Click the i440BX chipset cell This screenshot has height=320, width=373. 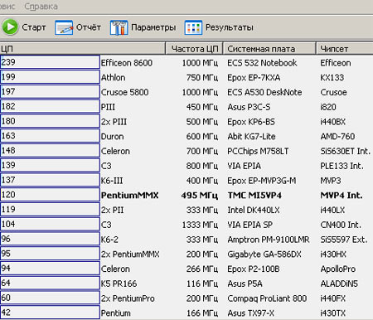click(x=333, y=122)
